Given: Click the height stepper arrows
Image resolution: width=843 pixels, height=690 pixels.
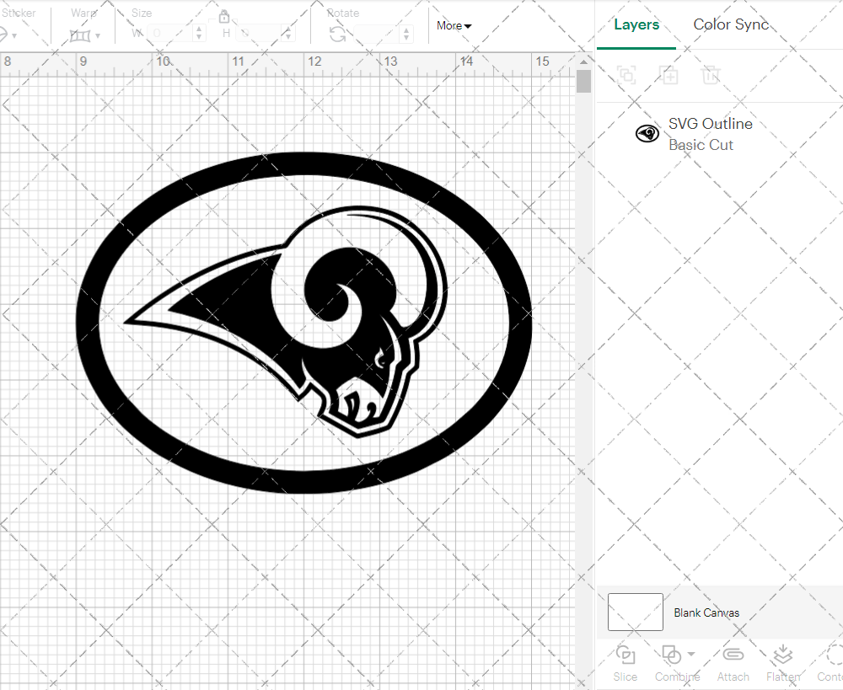Looking at the screenshot, I should coord(288,34).
